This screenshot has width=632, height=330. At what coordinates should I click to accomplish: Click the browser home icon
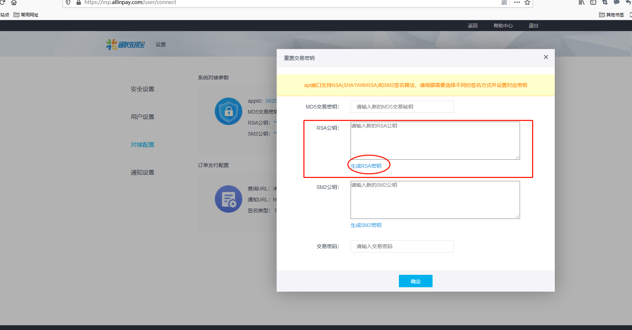(x=14, y=3)
